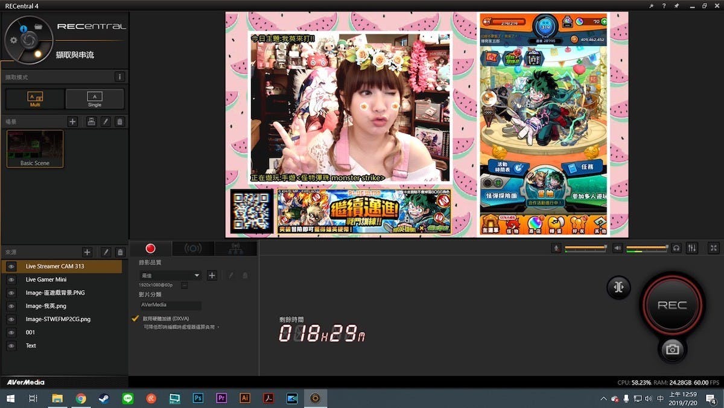The image size is (724, 408).
Task: Open the blue info icon on the dial
Action: (23, 28)
